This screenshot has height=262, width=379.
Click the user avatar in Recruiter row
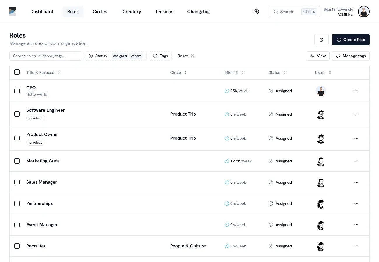point(321,246)
